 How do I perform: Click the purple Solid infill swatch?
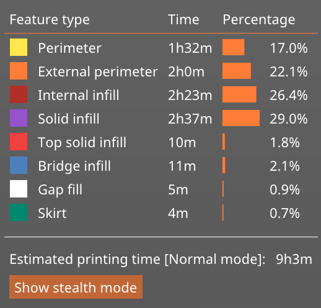(19, 118)
